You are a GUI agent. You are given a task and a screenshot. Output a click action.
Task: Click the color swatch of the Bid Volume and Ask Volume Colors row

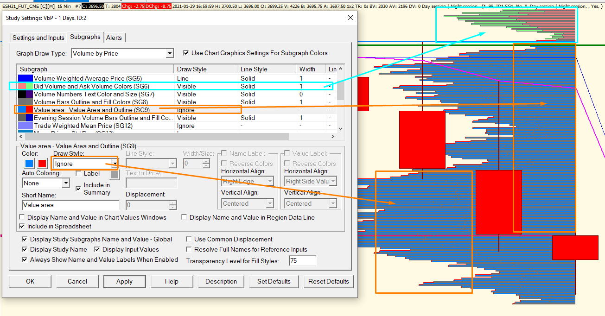[25, 86]
